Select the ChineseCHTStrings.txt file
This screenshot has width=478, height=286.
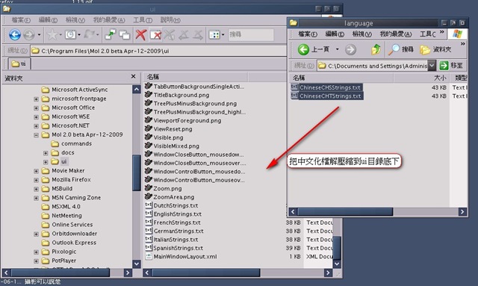327,96
